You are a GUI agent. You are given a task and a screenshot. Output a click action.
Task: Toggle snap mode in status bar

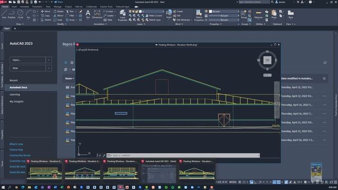pyautogui.click(x=244, y=182)
